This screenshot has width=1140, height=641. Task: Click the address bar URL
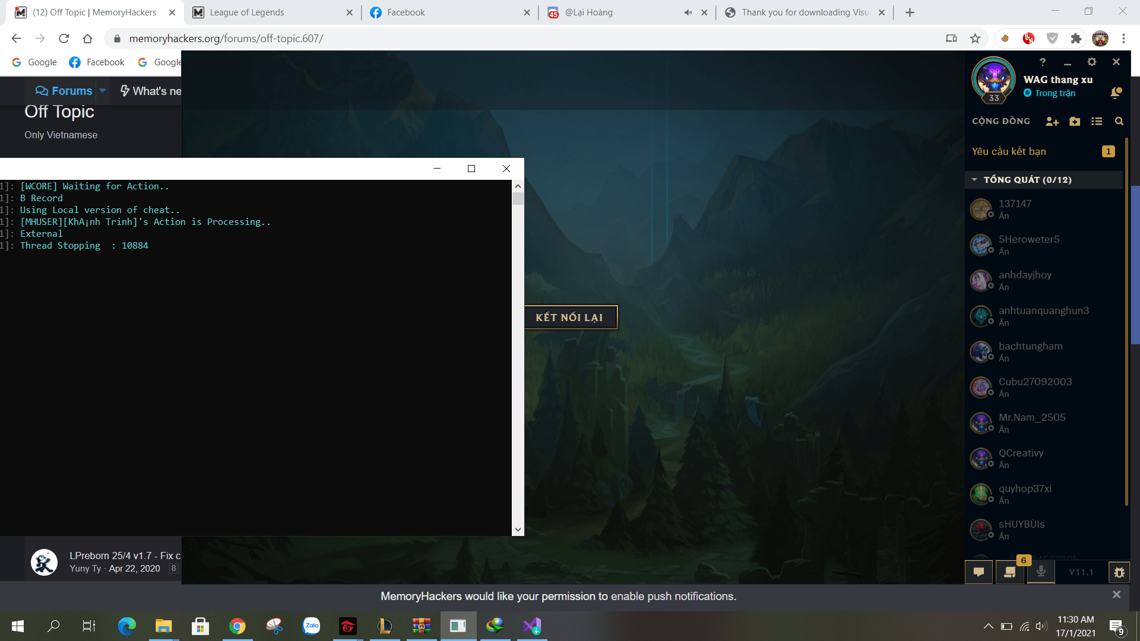[226, 39]
